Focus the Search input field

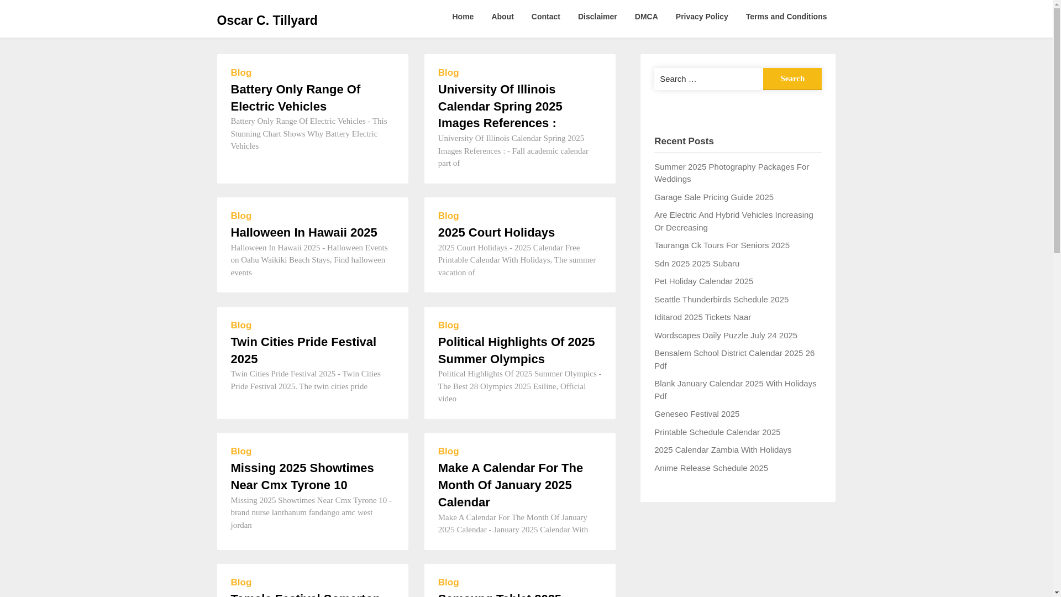point(708,79)
